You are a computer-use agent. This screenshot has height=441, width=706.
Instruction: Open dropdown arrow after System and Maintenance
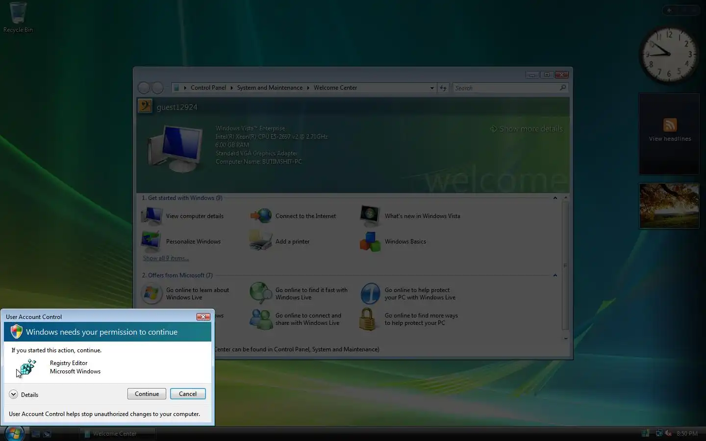[308, 88]
